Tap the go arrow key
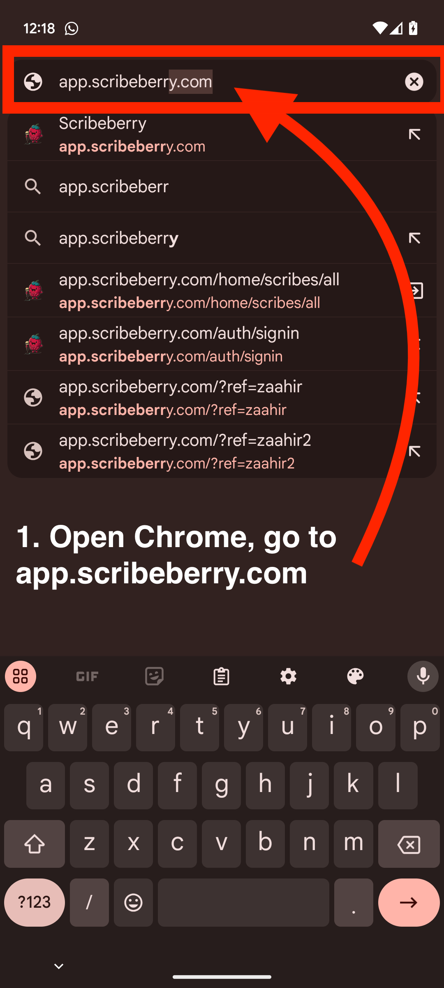 [409, 902]
